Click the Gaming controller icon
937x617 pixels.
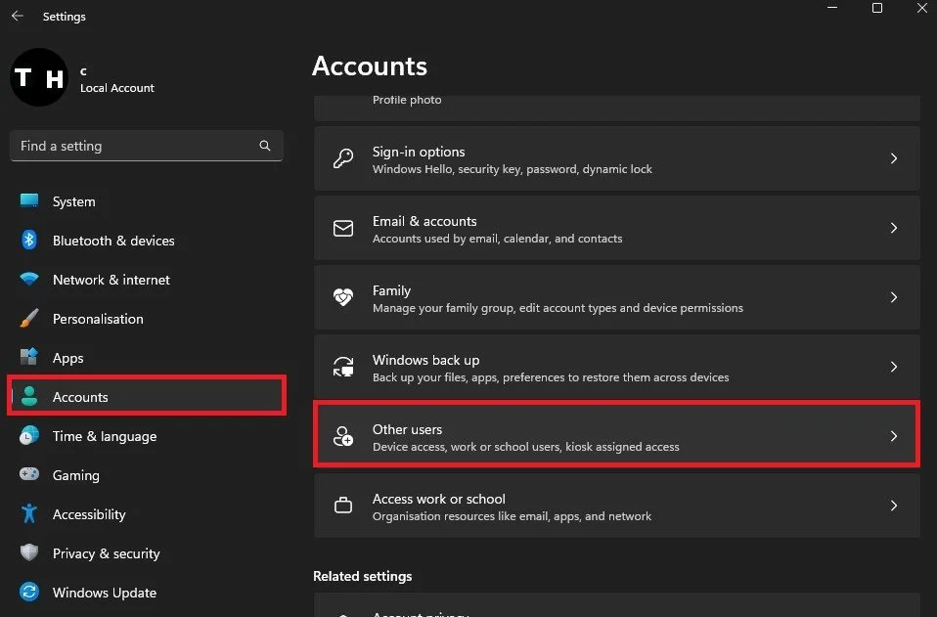[29, 475]
